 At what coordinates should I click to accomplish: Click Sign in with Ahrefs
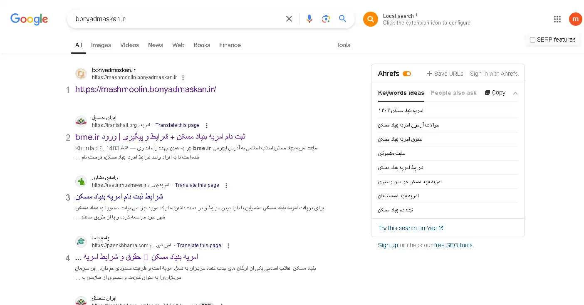pyautogui.click(x=494, y=74)
